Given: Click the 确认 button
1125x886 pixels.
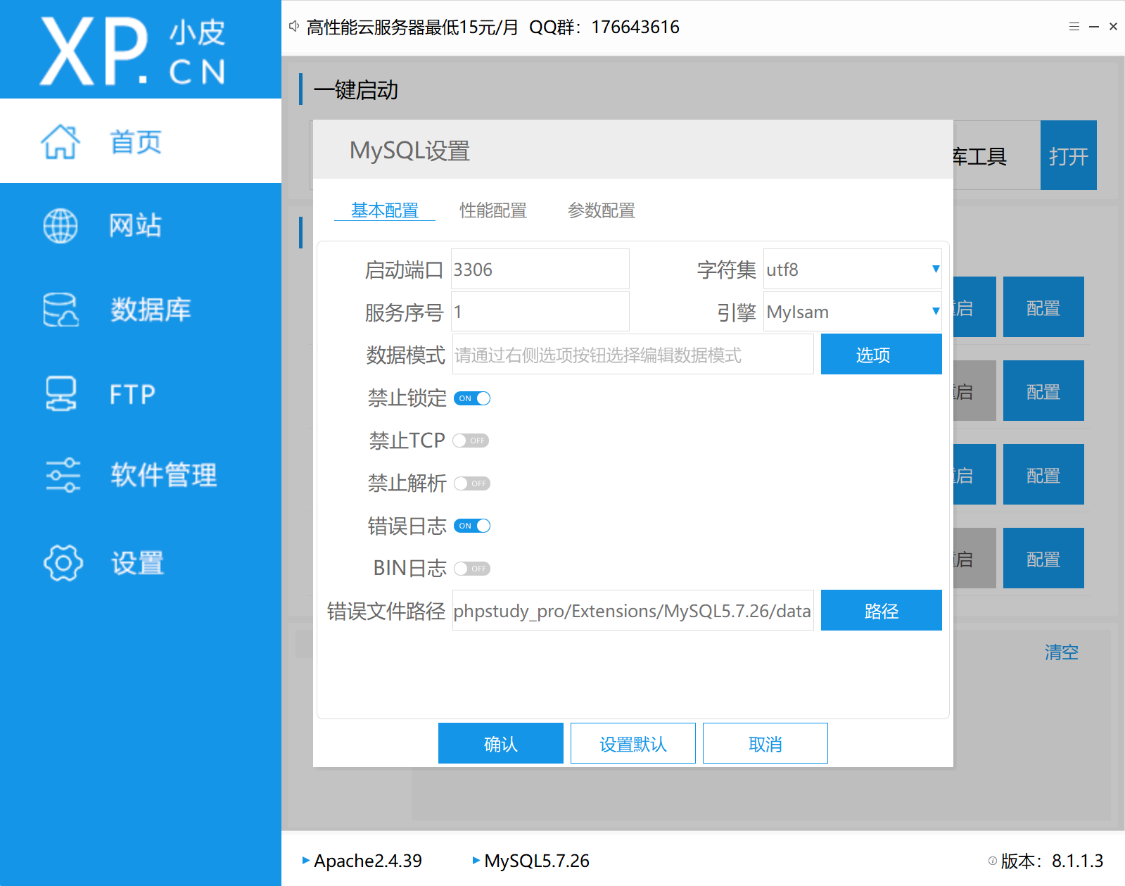Looking at the screenshot, I should coord(500,743).
